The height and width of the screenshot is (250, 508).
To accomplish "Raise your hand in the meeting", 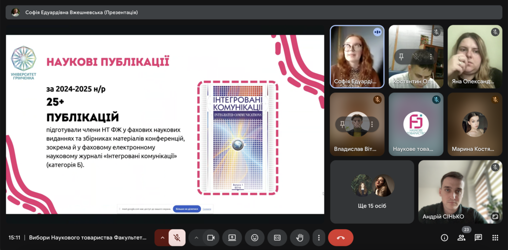I will tap(300, 238).
